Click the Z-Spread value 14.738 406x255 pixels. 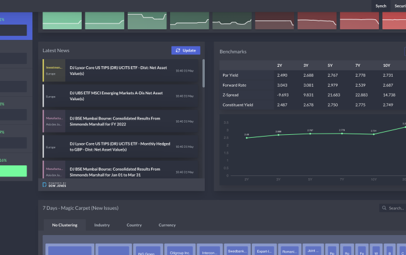coord(389,95)
